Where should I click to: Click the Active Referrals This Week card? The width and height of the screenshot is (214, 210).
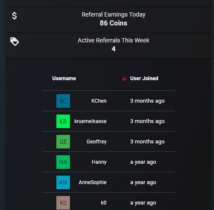pos(108,45)
